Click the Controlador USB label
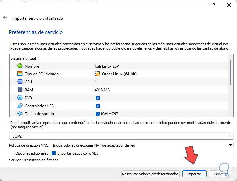 (39, 106)
